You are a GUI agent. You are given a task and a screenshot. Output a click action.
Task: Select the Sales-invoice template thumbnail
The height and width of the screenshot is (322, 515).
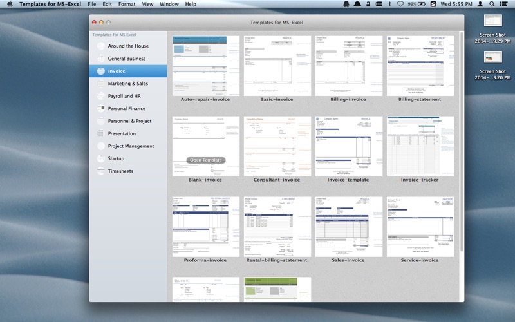click(x=349, y=227)
